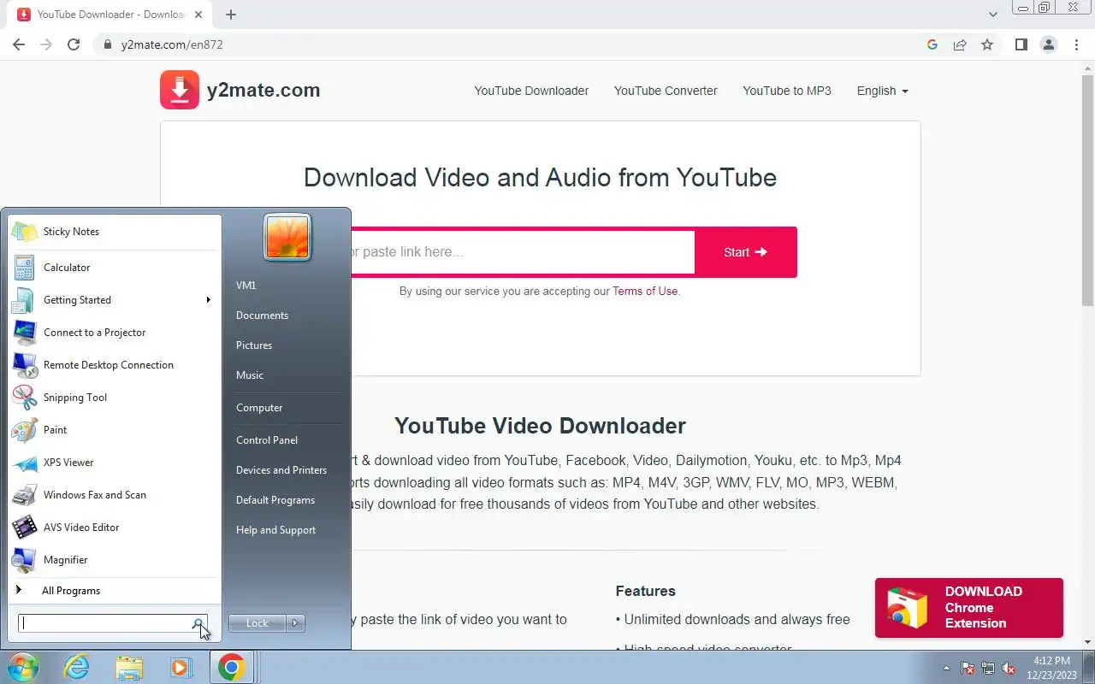Click the volume speaker tray icon
This screenshot has width=1095, height=684.
1009,668
